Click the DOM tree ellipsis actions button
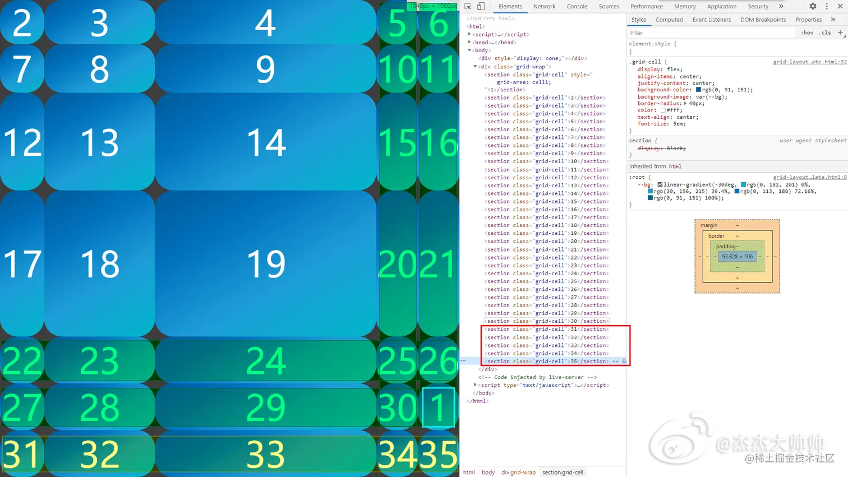This screenshot has width=848, height=477. pos(463,361)
